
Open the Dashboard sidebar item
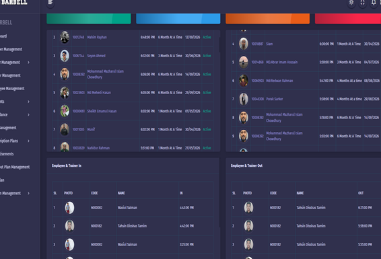click(3, 36)
